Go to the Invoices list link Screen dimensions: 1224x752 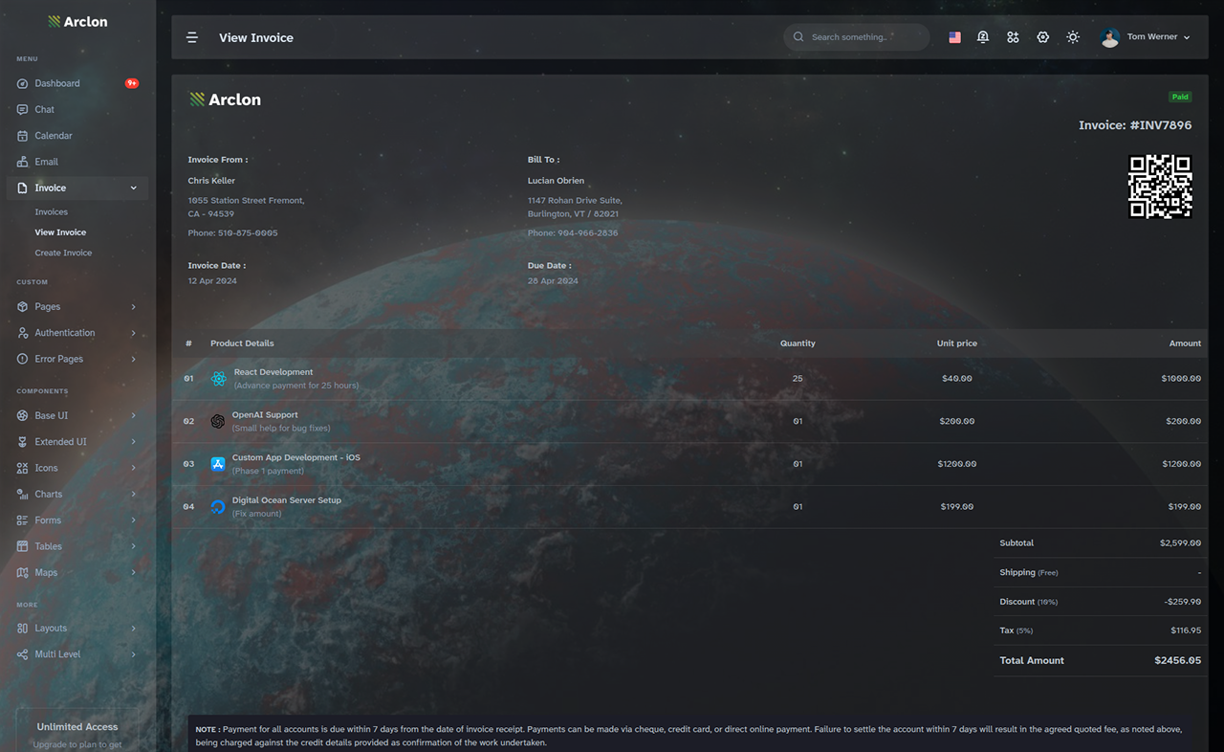tap(52, 212)
